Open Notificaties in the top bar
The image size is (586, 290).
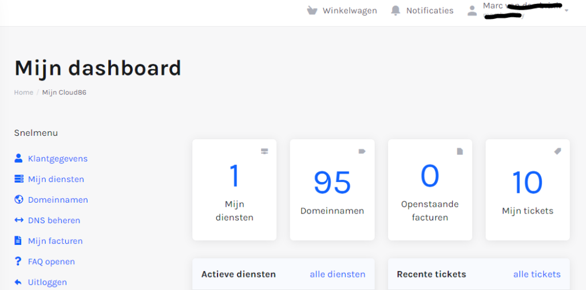click(430, 10)
